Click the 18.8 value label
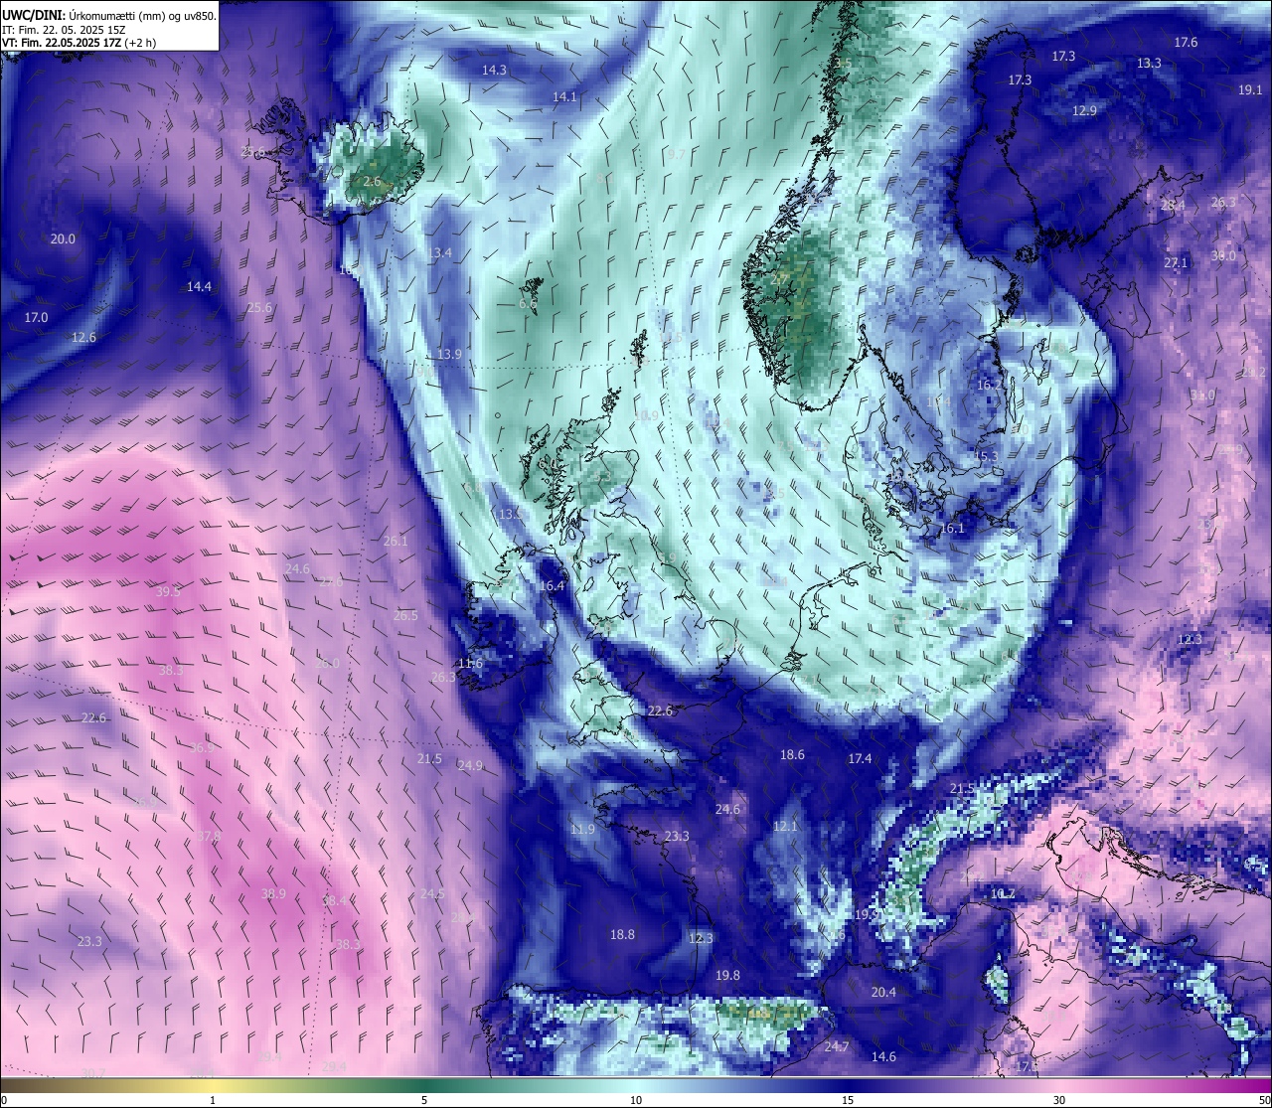Viewport: 1272px width, 1108px height. click(x=622, y=935)
